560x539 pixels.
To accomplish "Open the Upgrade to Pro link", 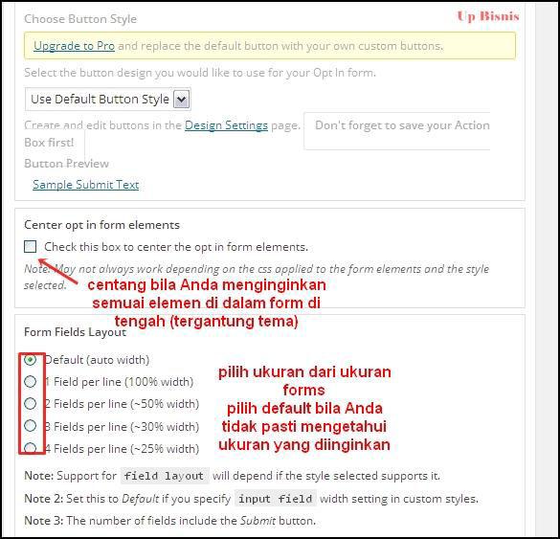I will (74, 46).
